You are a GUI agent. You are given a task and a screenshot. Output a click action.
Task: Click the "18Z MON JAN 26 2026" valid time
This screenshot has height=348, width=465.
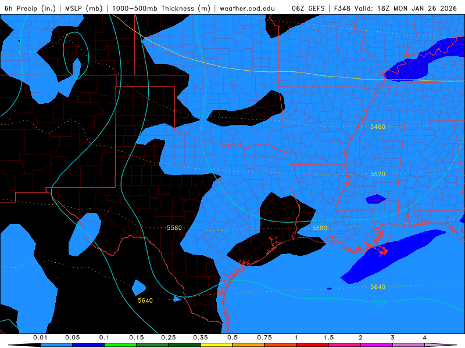point(417,8)
